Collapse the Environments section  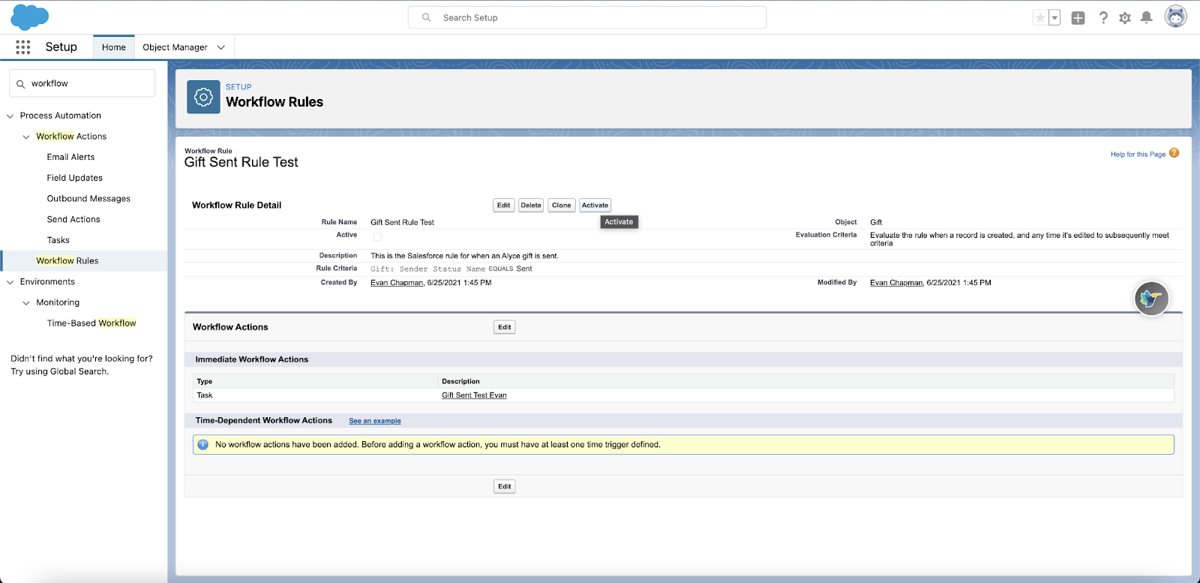click(x=10, y=283)
